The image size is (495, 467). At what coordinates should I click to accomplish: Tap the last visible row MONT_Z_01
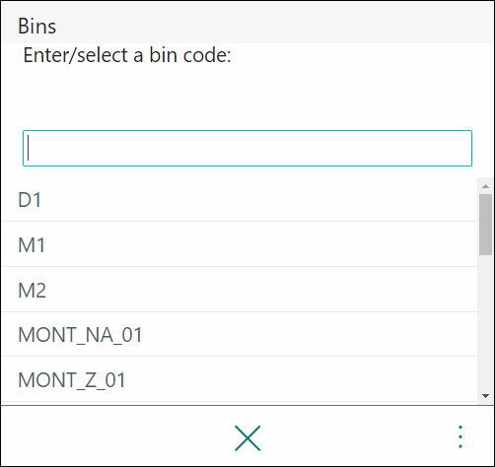pyautogui.click(x=240, y=379)
